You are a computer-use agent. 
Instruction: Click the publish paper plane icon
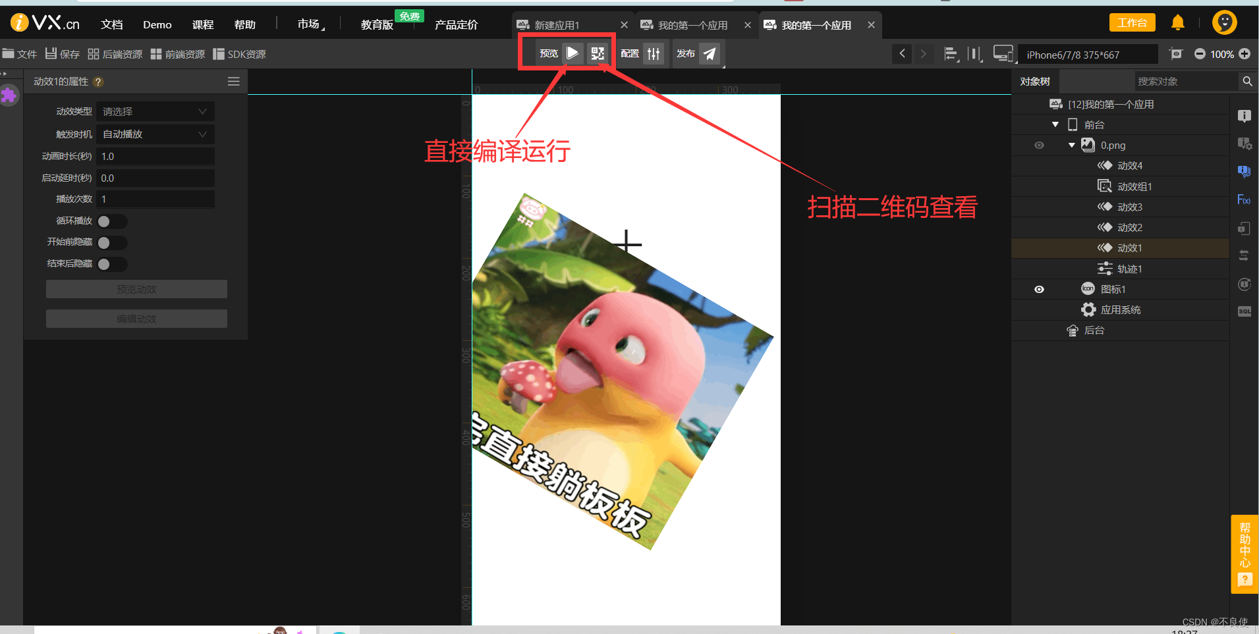tap(710, 53)
